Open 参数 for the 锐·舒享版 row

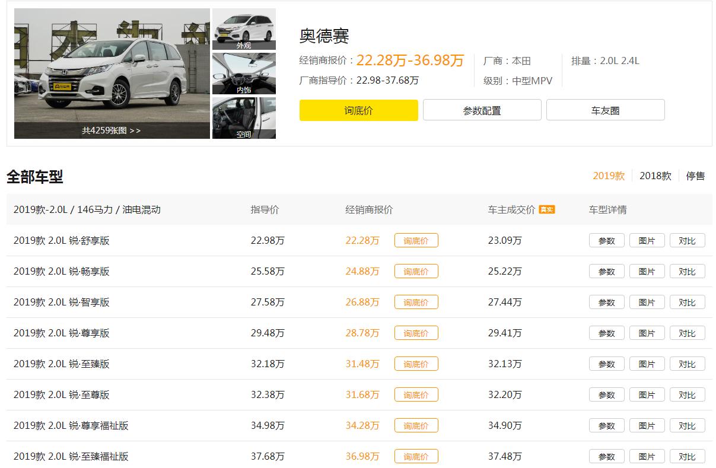[606, 240]
